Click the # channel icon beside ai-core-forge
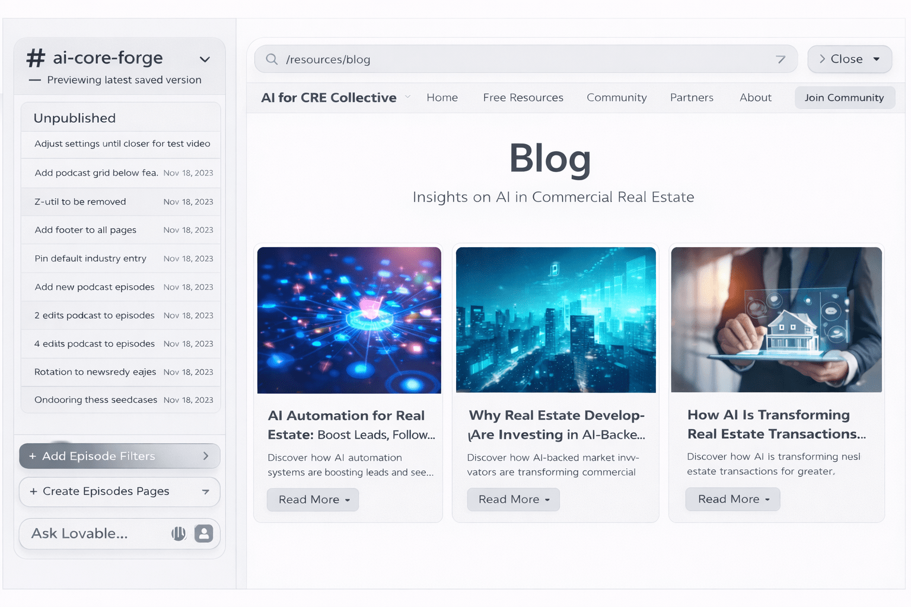911x607 pixels. tap(36, 57)
